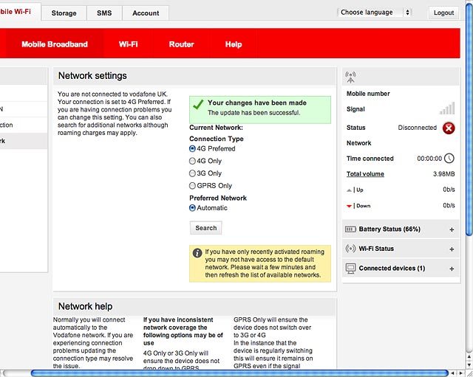Click the Wi-Fi Status radio waves icon
Viewport: 473px width, 377px height.
(x=350, y=249)
